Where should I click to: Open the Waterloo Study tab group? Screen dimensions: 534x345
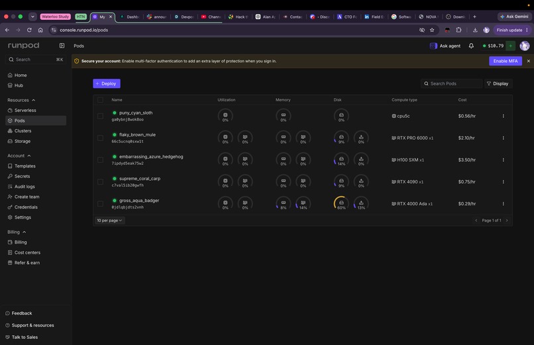click(x=55, y=17)
